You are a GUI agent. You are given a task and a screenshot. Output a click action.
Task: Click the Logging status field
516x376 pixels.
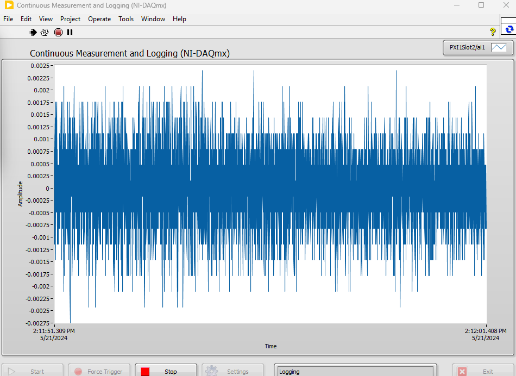point(354,372)
